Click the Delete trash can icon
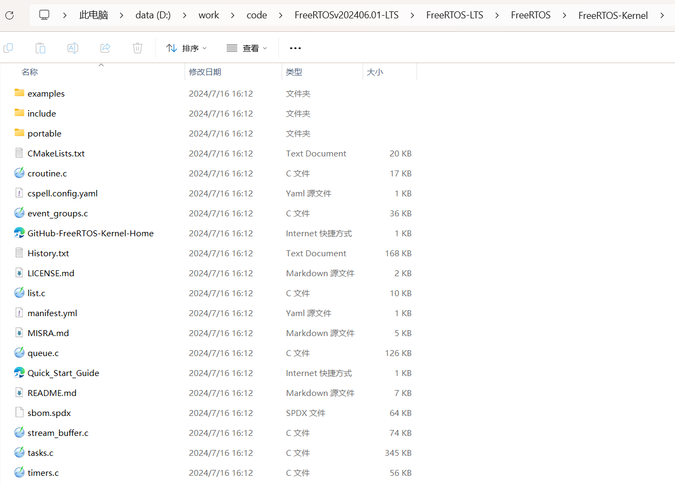The width and height of the screenshot is (675, 485). point(138,48)
